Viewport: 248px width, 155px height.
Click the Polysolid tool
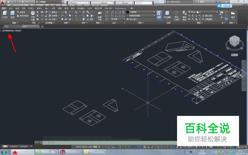pos(21,12)
